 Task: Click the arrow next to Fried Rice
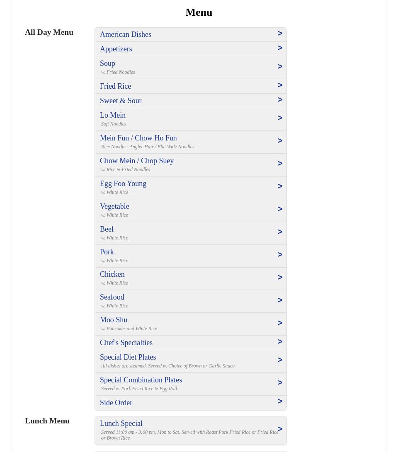tap(280, 85)
